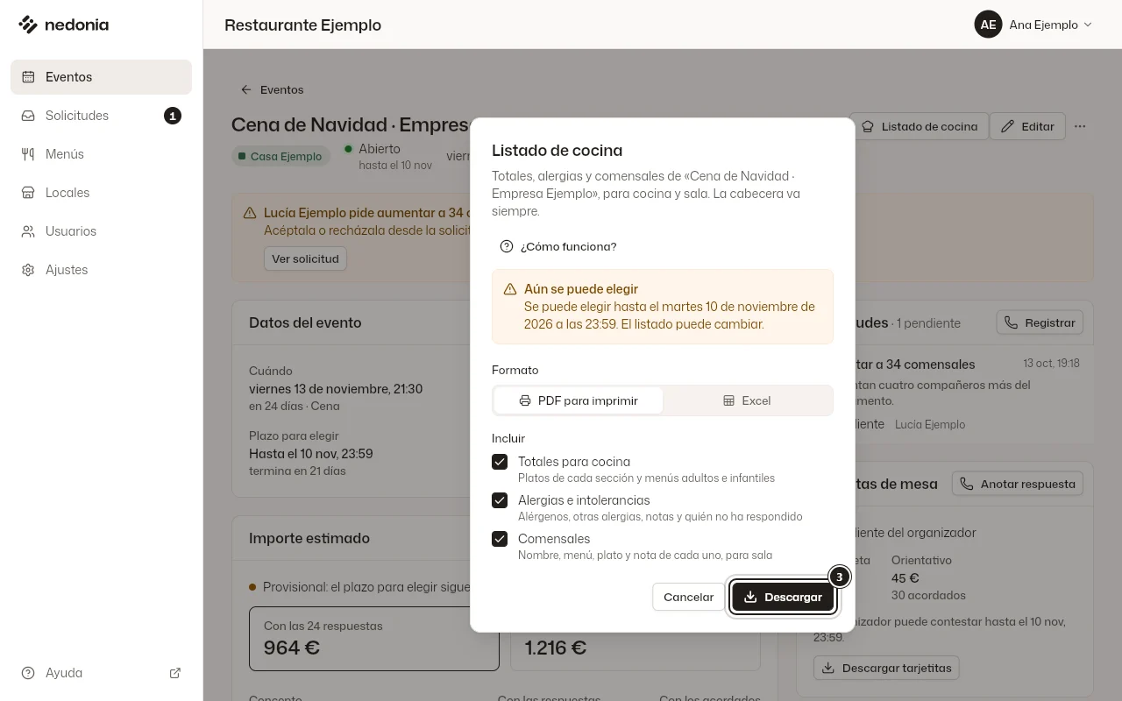The image size is (1122, 701).
Task: Go to Locales in the sidebar
Action: coord(101,193)
